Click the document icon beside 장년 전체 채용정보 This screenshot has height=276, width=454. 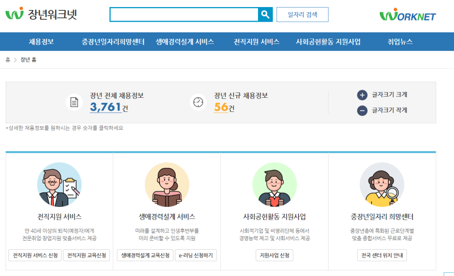click(74, 102)
